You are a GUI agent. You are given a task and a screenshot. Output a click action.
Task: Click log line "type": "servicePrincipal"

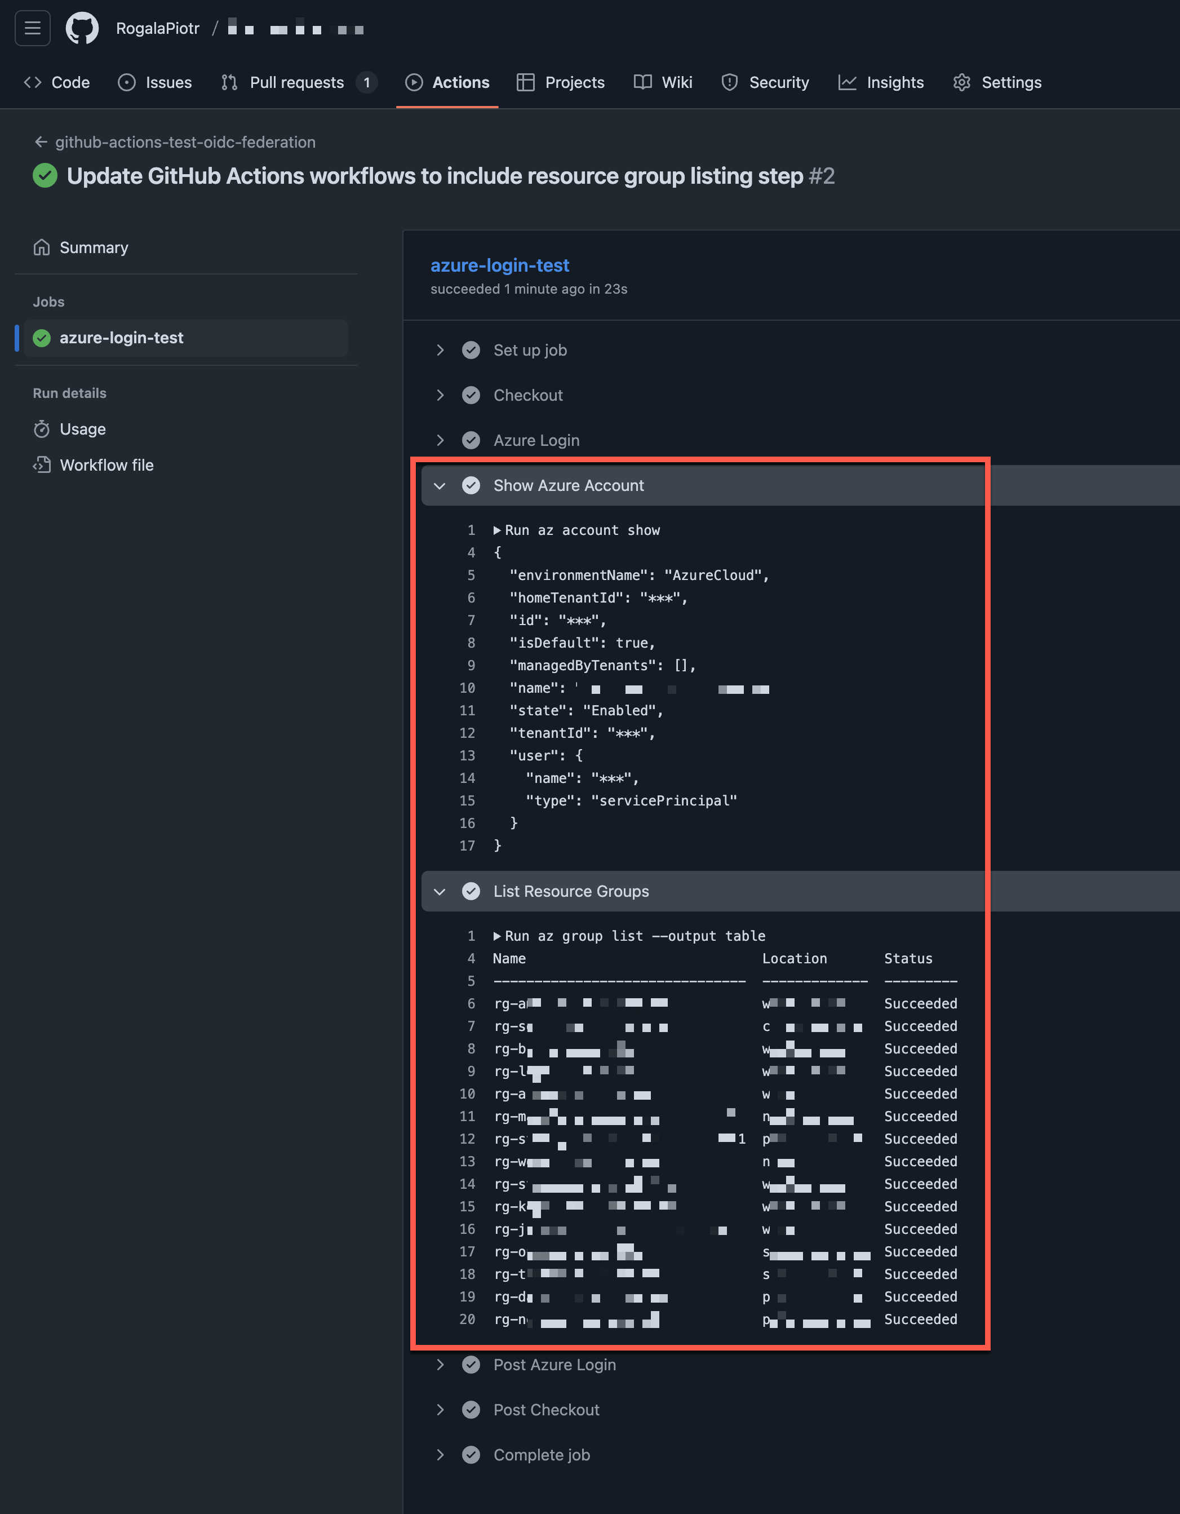[x=631, y=800]
